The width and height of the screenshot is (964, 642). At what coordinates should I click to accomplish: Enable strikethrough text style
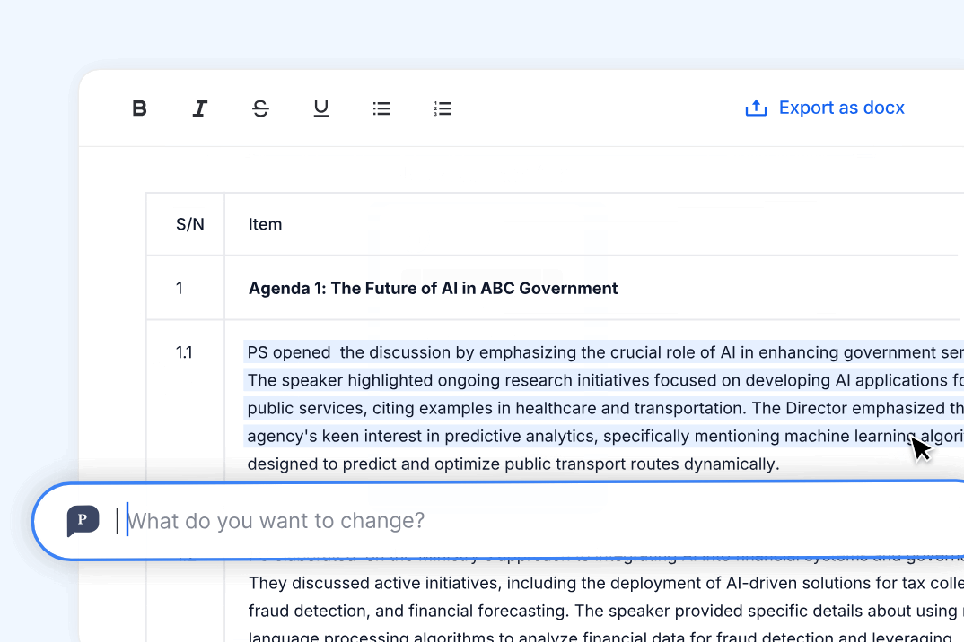(x=260, y=108)
